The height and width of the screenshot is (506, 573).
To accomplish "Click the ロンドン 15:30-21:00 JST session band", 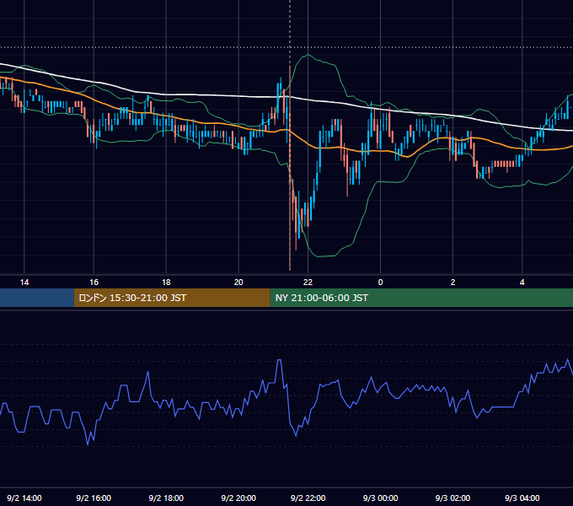I will (172, 298).
